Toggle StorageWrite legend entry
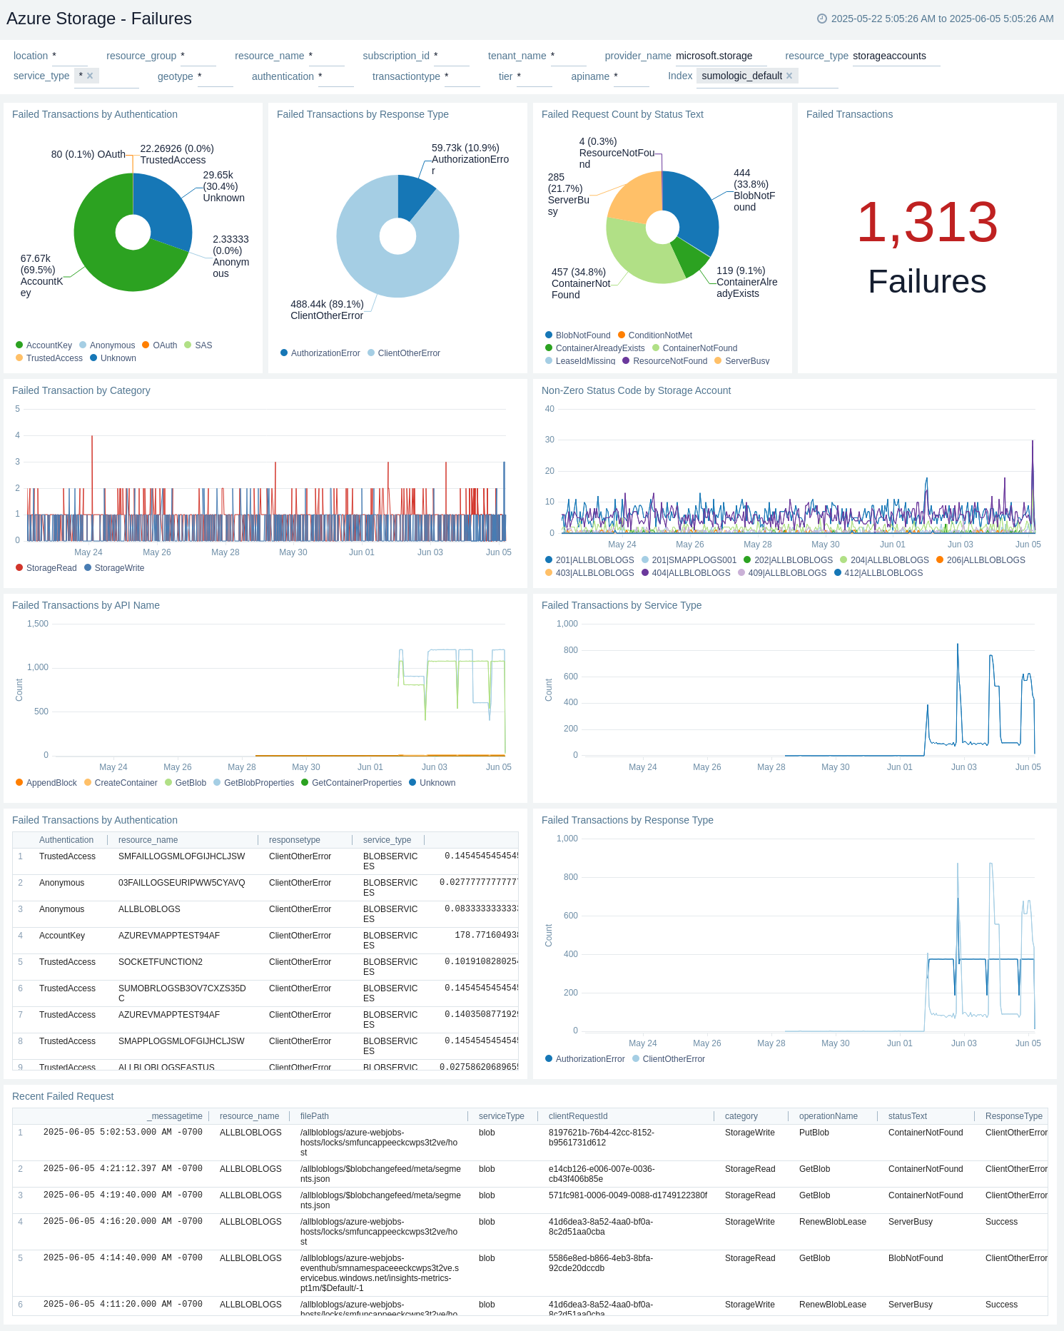This screenshot has width=1064, height=1331. click(114, 568)
